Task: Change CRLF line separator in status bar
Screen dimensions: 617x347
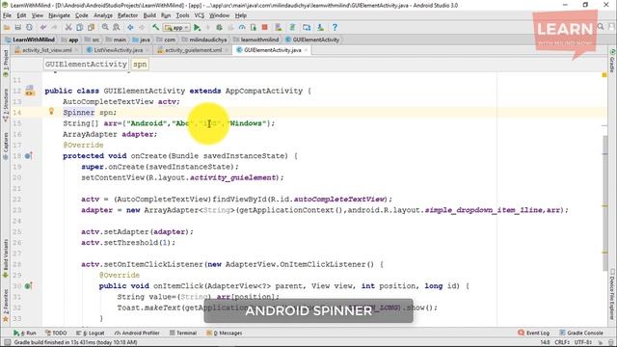Action: (x=561, y=342)
